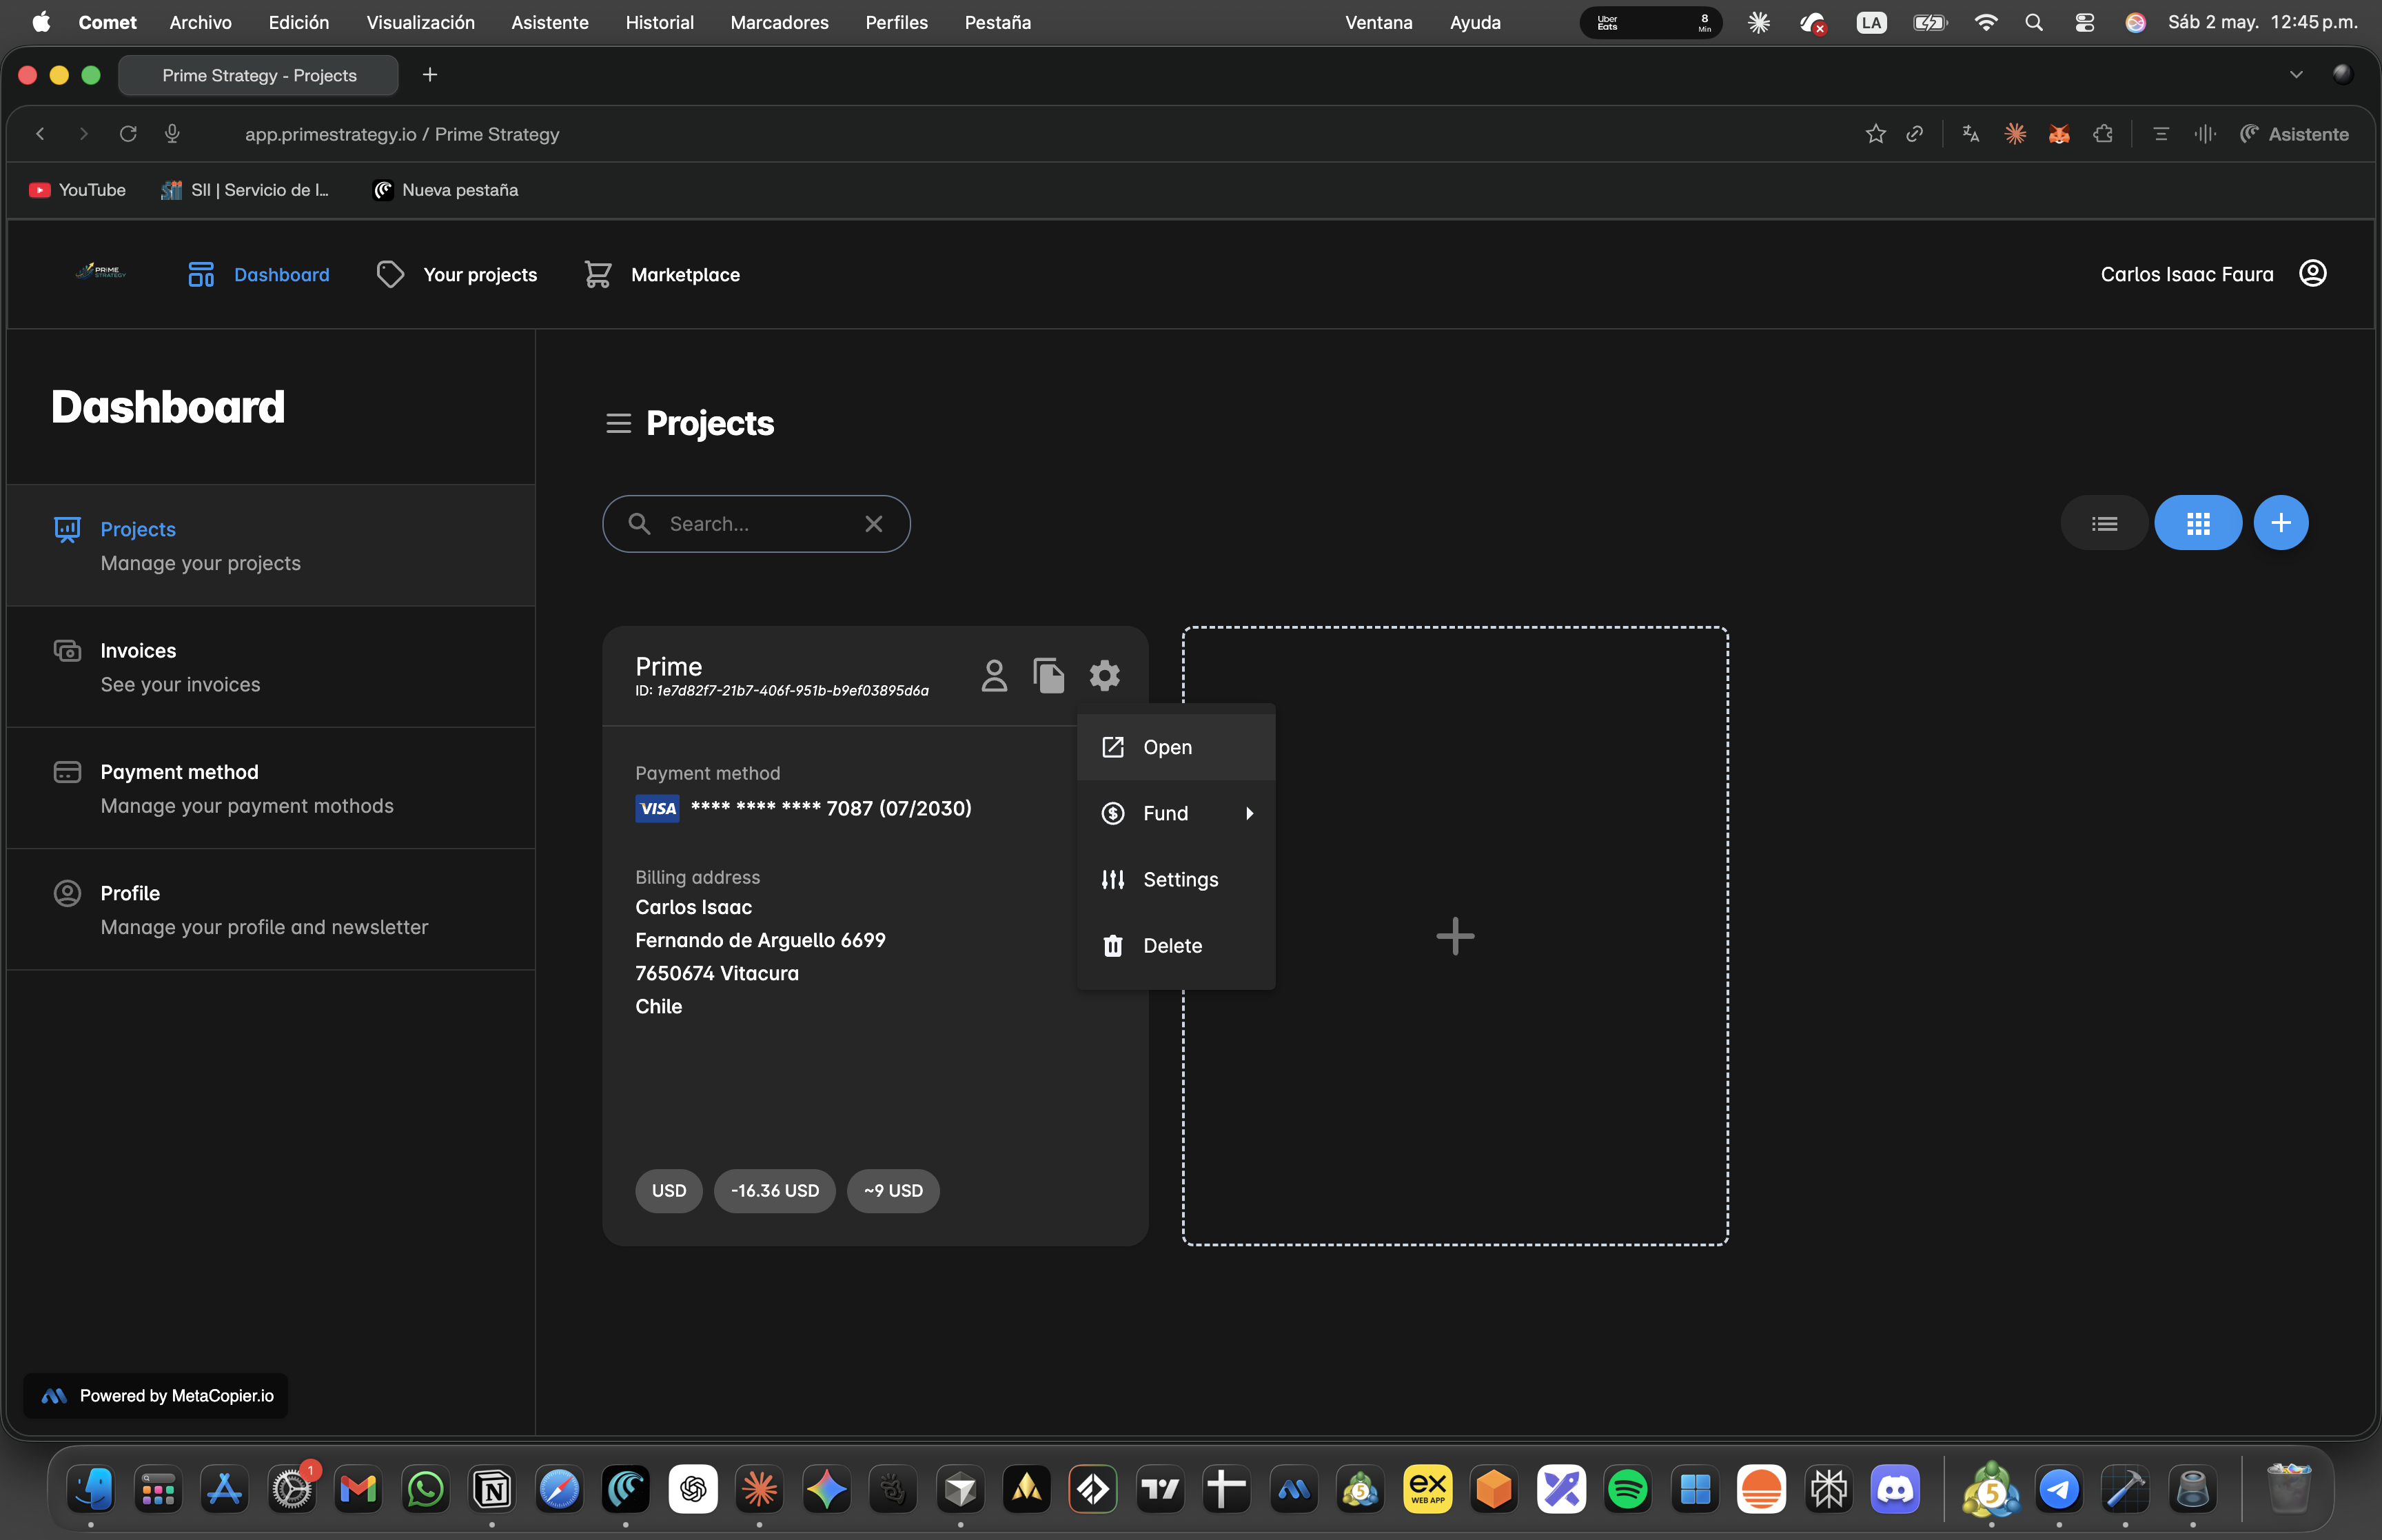This screenshot has height=1540, width=2382.
Task: Open the Asistente panel
Action: click(2294, 134)
